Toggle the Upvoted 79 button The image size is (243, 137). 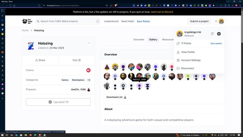click(x=58, y=102)
